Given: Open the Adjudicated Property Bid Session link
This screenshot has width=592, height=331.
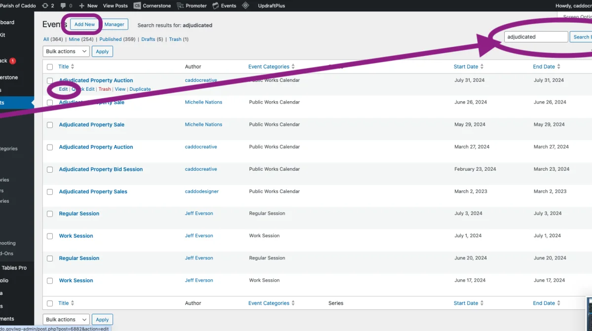Looking at the screenshot, I should 101,169.
